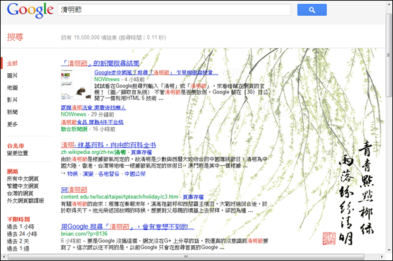Limit results to 過去 1 小時
This screenshot has width=393, height=261.
click(x=21, y=227)
